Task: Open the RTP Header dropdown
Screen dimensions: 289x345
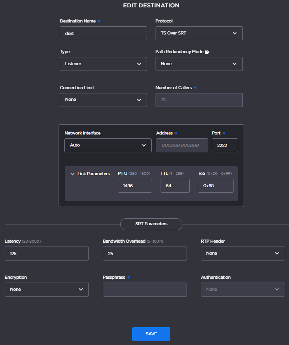Action: [x=243, y=253]
